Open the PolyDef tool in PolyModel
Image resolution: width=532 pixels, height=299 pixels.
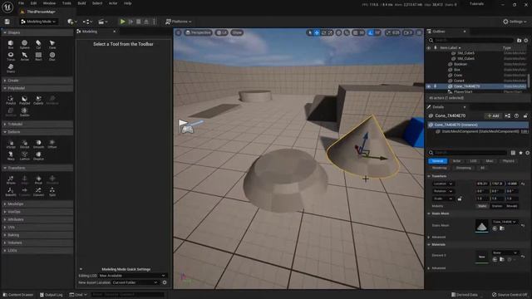pyautogui.click(x=24, y=100)
